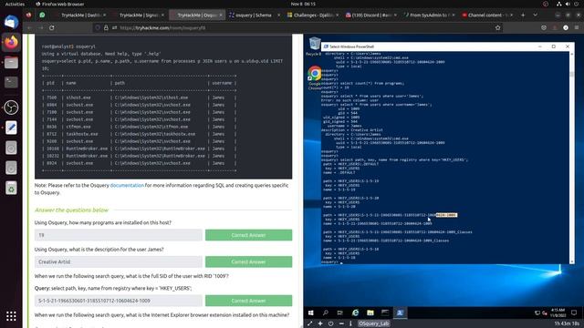Viewport: 584px width, 328px height.
Task: Open the text editor dock icon
Action: (x=11, y=128)
